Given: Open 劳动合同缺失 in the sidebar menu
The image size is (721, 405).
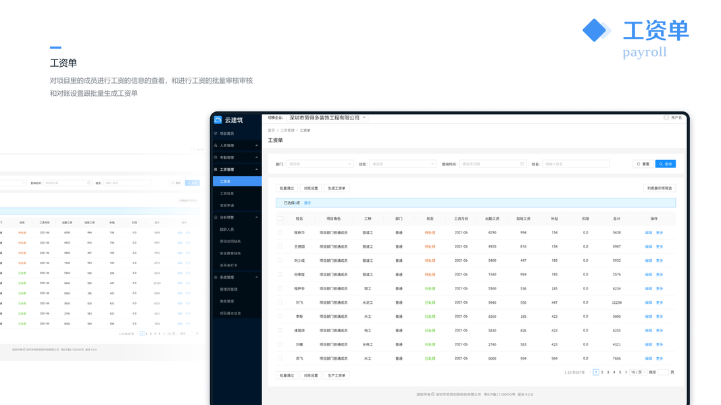Looking at the screenshot, I should (x=230, y=241).
